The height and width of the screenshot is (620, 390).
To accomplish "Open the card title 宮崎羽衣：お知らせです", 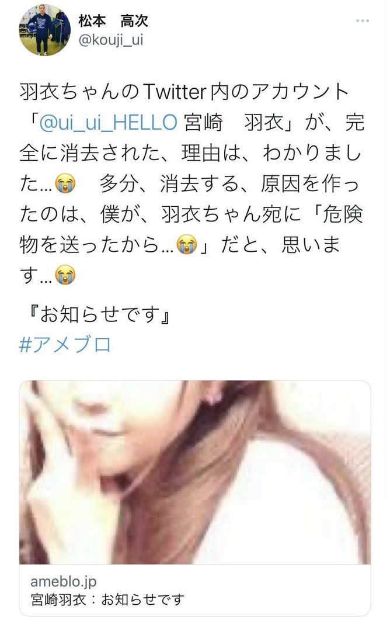I will (107, 600).
